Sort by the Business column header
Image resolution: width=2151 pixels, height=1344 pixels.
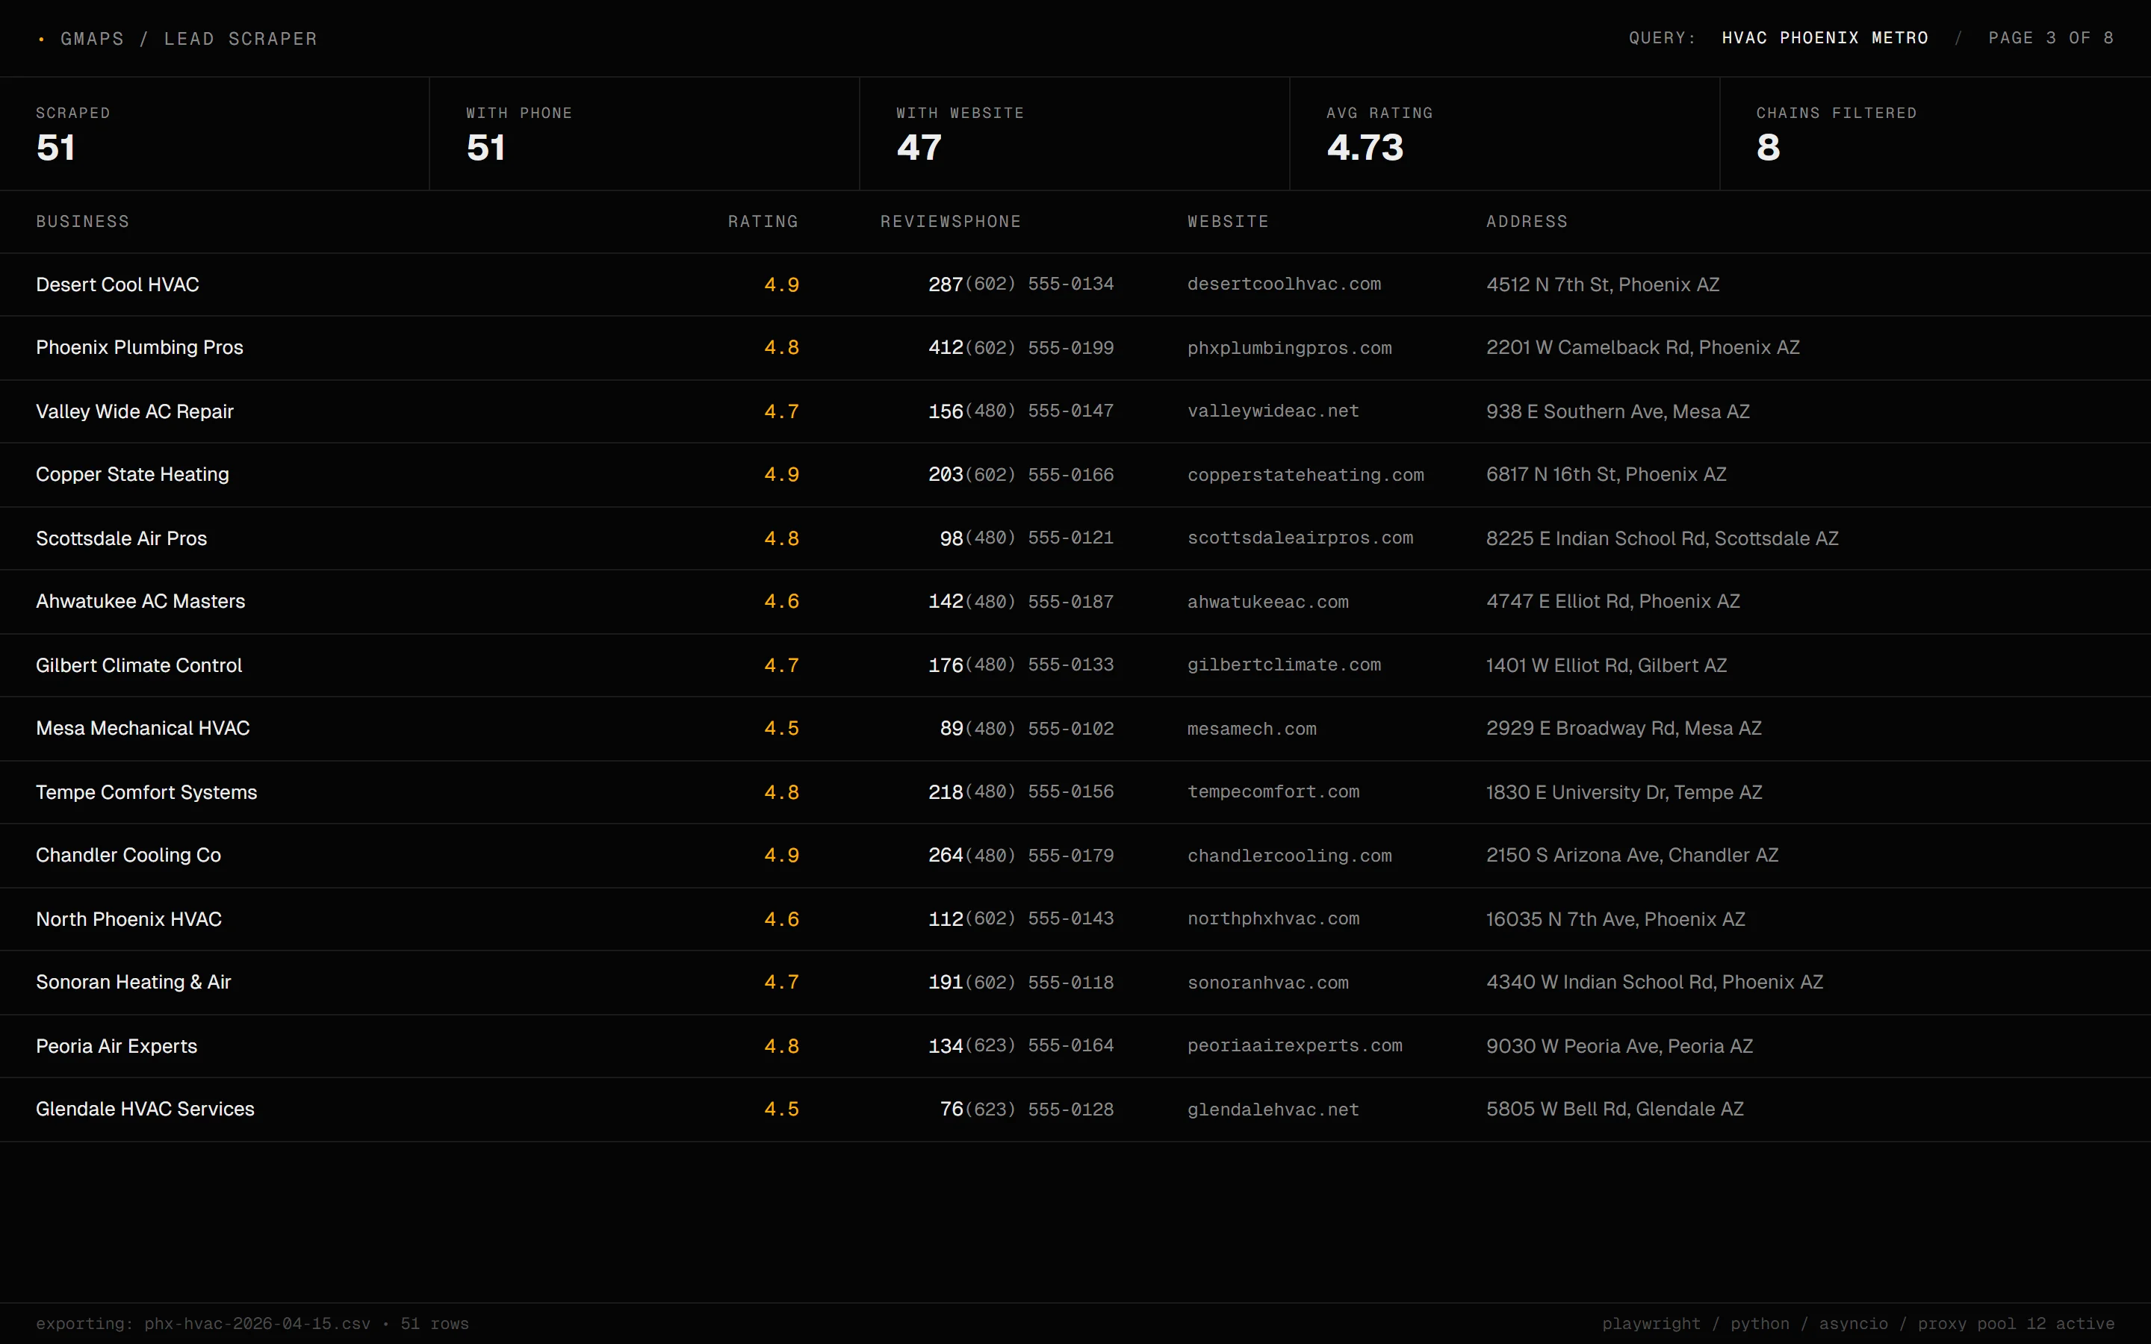pos(83,221)
